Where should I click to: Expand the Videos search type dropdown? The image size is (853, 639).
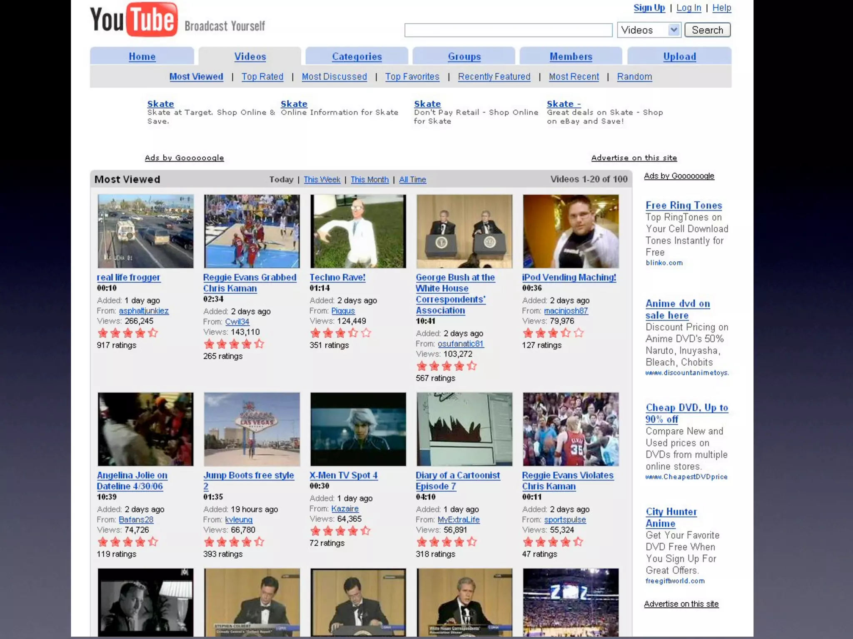click(x=673, y=30)
